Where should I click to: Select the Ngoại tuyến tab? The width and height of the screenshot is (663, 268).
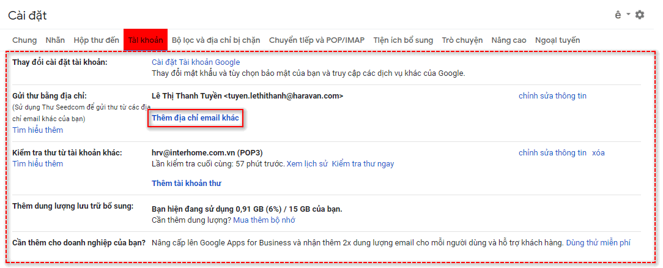tap(557, 40)
